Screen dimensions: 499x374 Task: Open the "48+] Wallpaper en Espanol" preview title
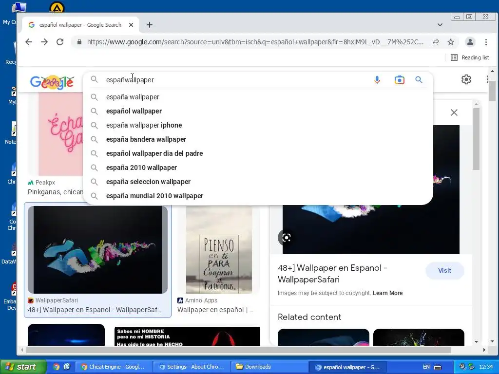[332, 274]
